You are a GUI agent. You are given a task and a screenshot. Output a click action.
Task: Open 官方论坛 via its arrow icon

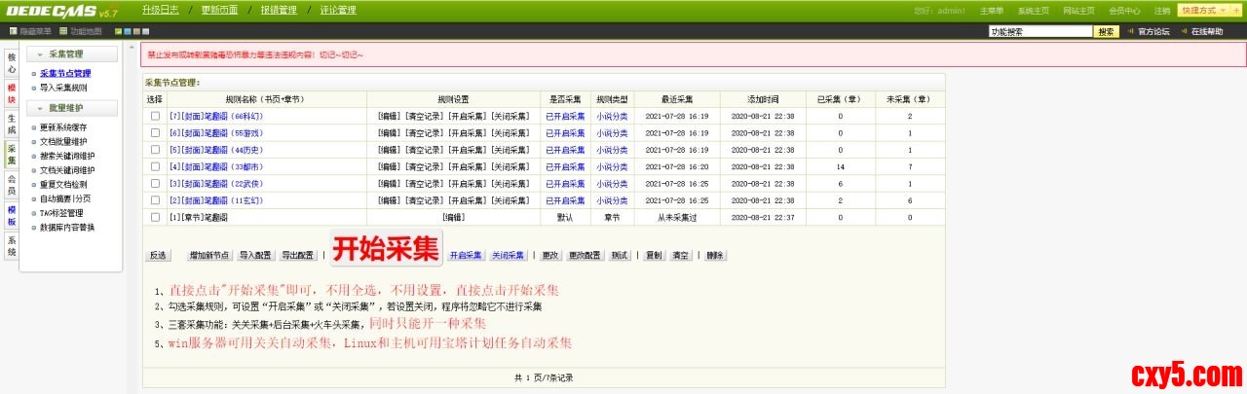pyautogui.click(x=1131, y=32)
